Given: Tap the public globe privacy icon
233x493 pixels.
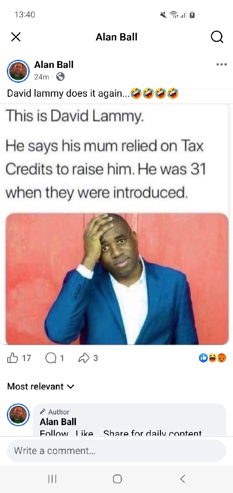Looking at the screenshot, I should coord(60,77).
